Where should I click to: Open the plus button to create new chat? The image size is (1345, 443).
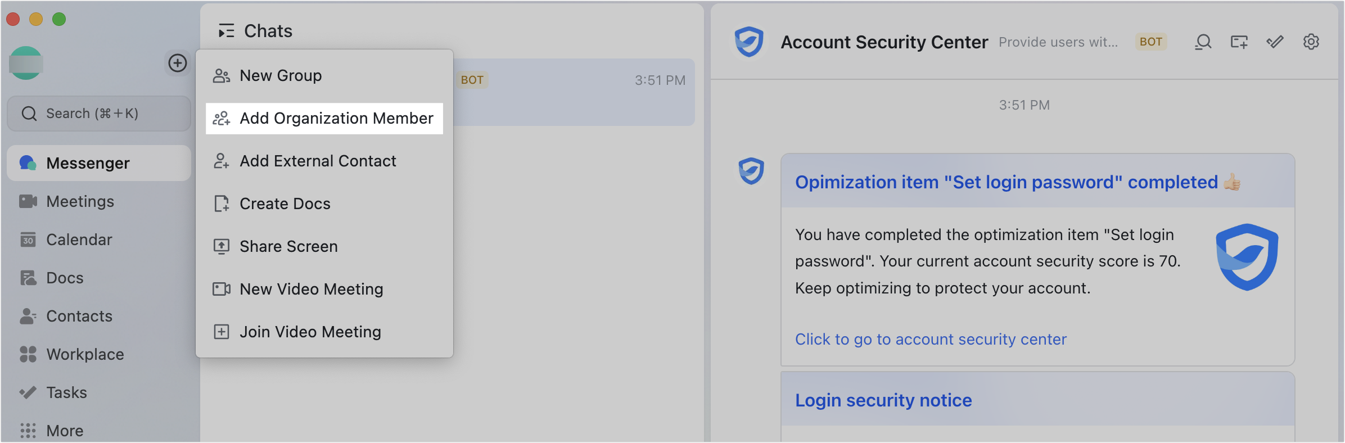click(x=178, y=63)
